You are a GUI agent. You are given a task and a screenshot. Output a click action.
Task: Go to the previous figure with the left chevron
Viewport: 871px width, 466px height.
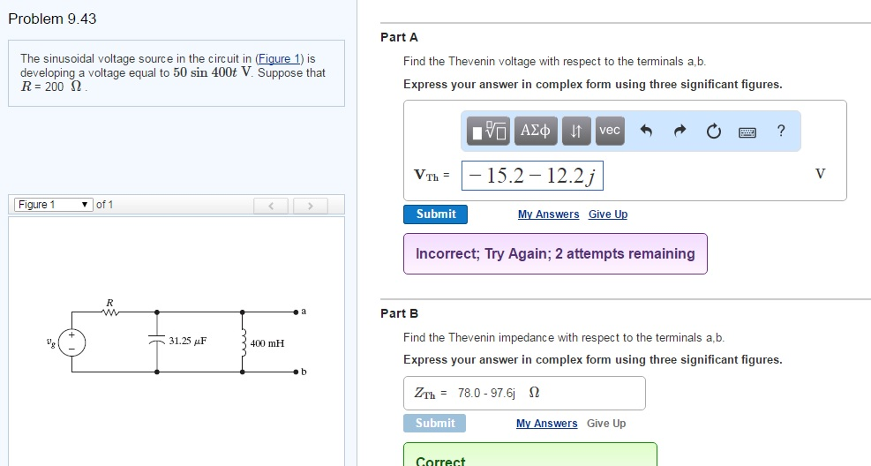(x=271, y=206)
